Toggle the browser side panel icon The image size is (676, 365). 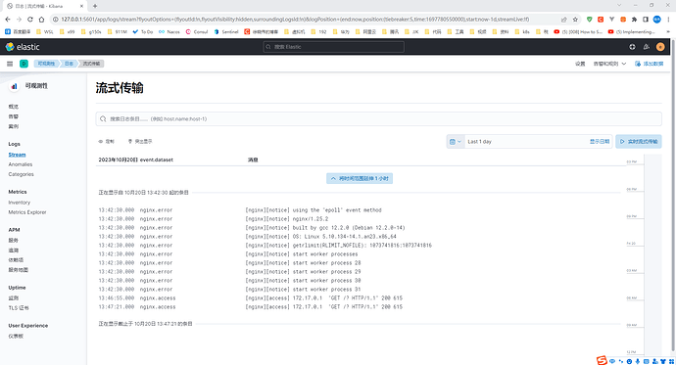tap(646, 20)
